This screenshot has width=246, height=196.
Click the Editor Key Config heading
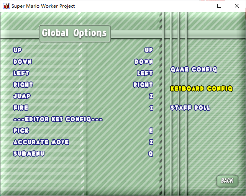(58, 119)
